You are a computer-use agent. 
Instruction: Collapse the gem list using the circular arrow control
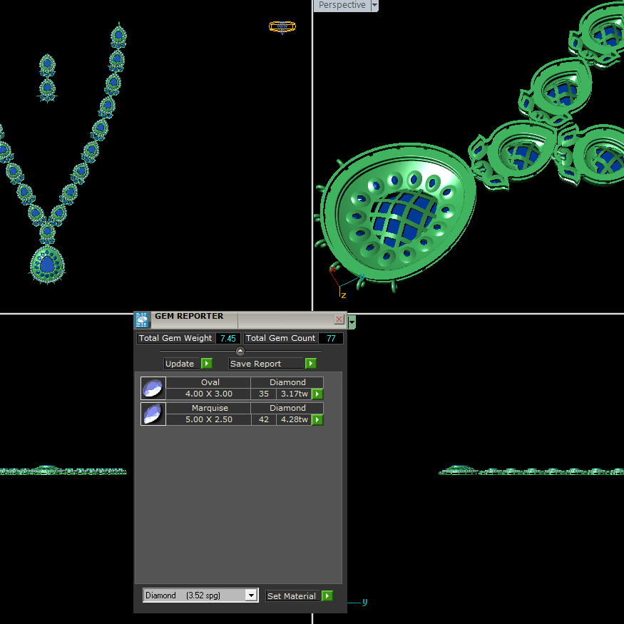[x=240, y=350]
